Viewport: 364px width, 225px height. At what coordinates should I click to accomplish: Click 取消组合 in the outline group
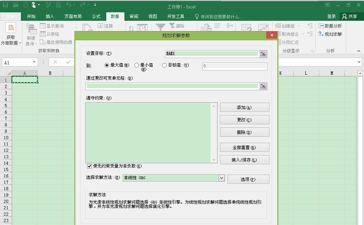pos(290,34)
